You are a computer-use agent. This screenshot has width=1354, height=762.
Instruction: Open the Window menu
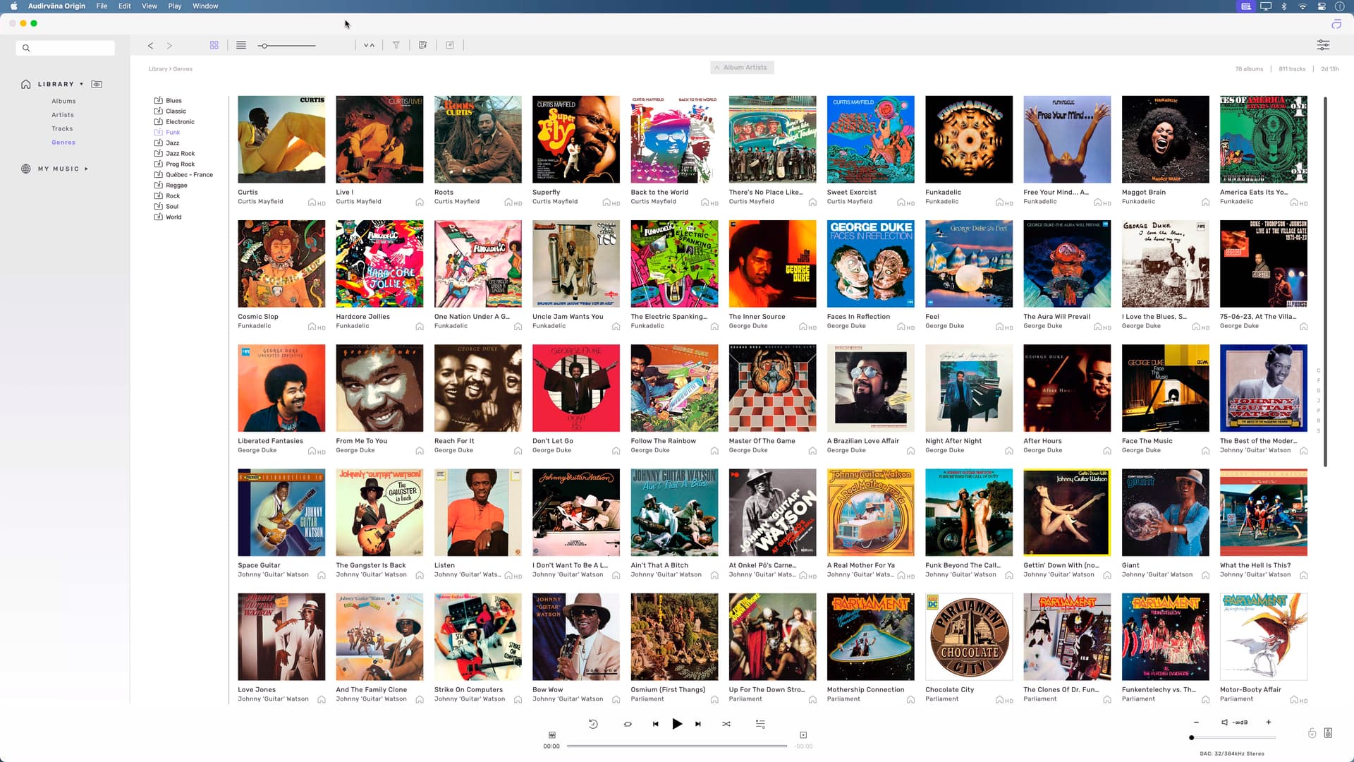pos(205,6)
